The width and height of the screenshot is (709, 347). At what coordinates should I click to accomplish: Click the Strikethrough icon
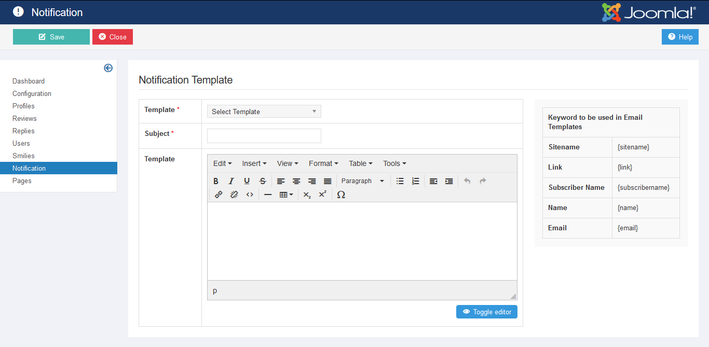coord(263,181)
